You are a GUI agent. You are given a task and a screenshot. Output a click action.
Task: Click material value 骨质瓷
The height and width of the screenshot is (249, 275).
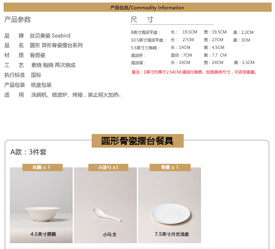(37, 55)
